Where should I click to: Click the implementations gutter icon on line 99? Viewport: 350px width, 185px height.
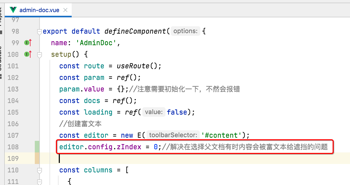coord(26,43)
